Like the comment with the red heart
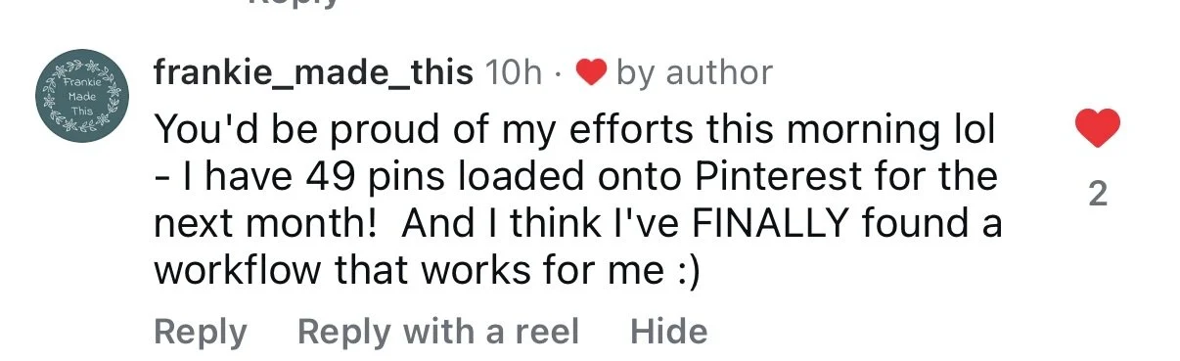Screen dimensions: 1180x361 pos(1097,128)
